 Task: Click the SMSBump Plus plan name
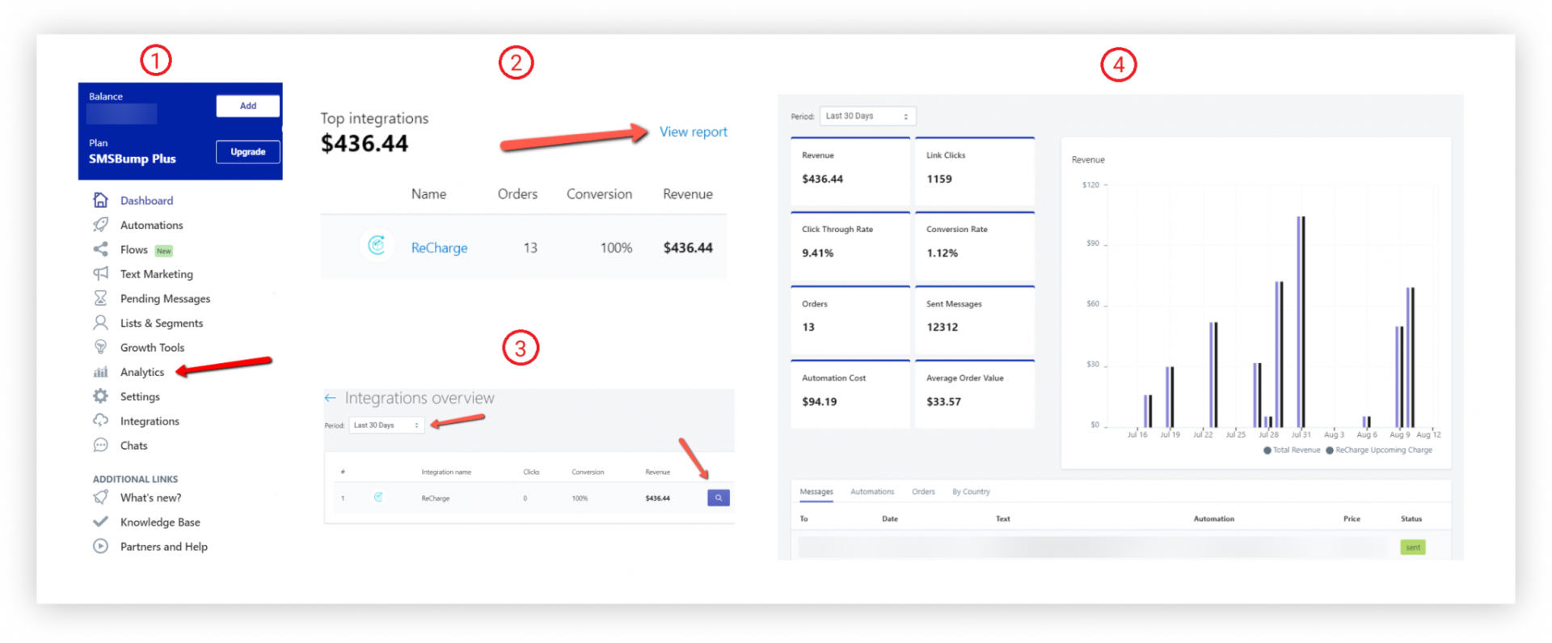[x=132, y=159]
